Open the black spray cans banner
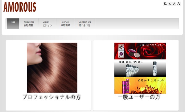This screenshot has width=185, height=112. [140, 68]
